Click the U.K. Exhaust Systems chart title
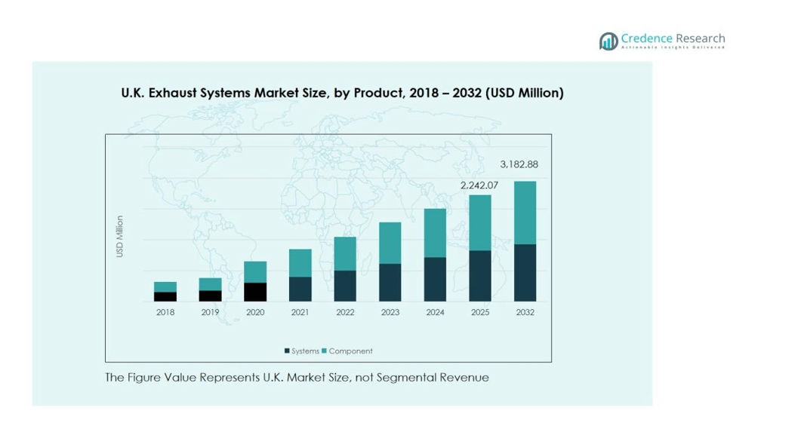Viewport: 798px width, 432px height. coord(342,93)
